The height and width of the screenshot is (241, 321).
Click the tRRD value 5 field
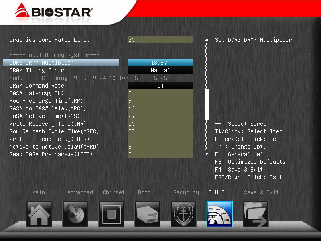(160, 147)
